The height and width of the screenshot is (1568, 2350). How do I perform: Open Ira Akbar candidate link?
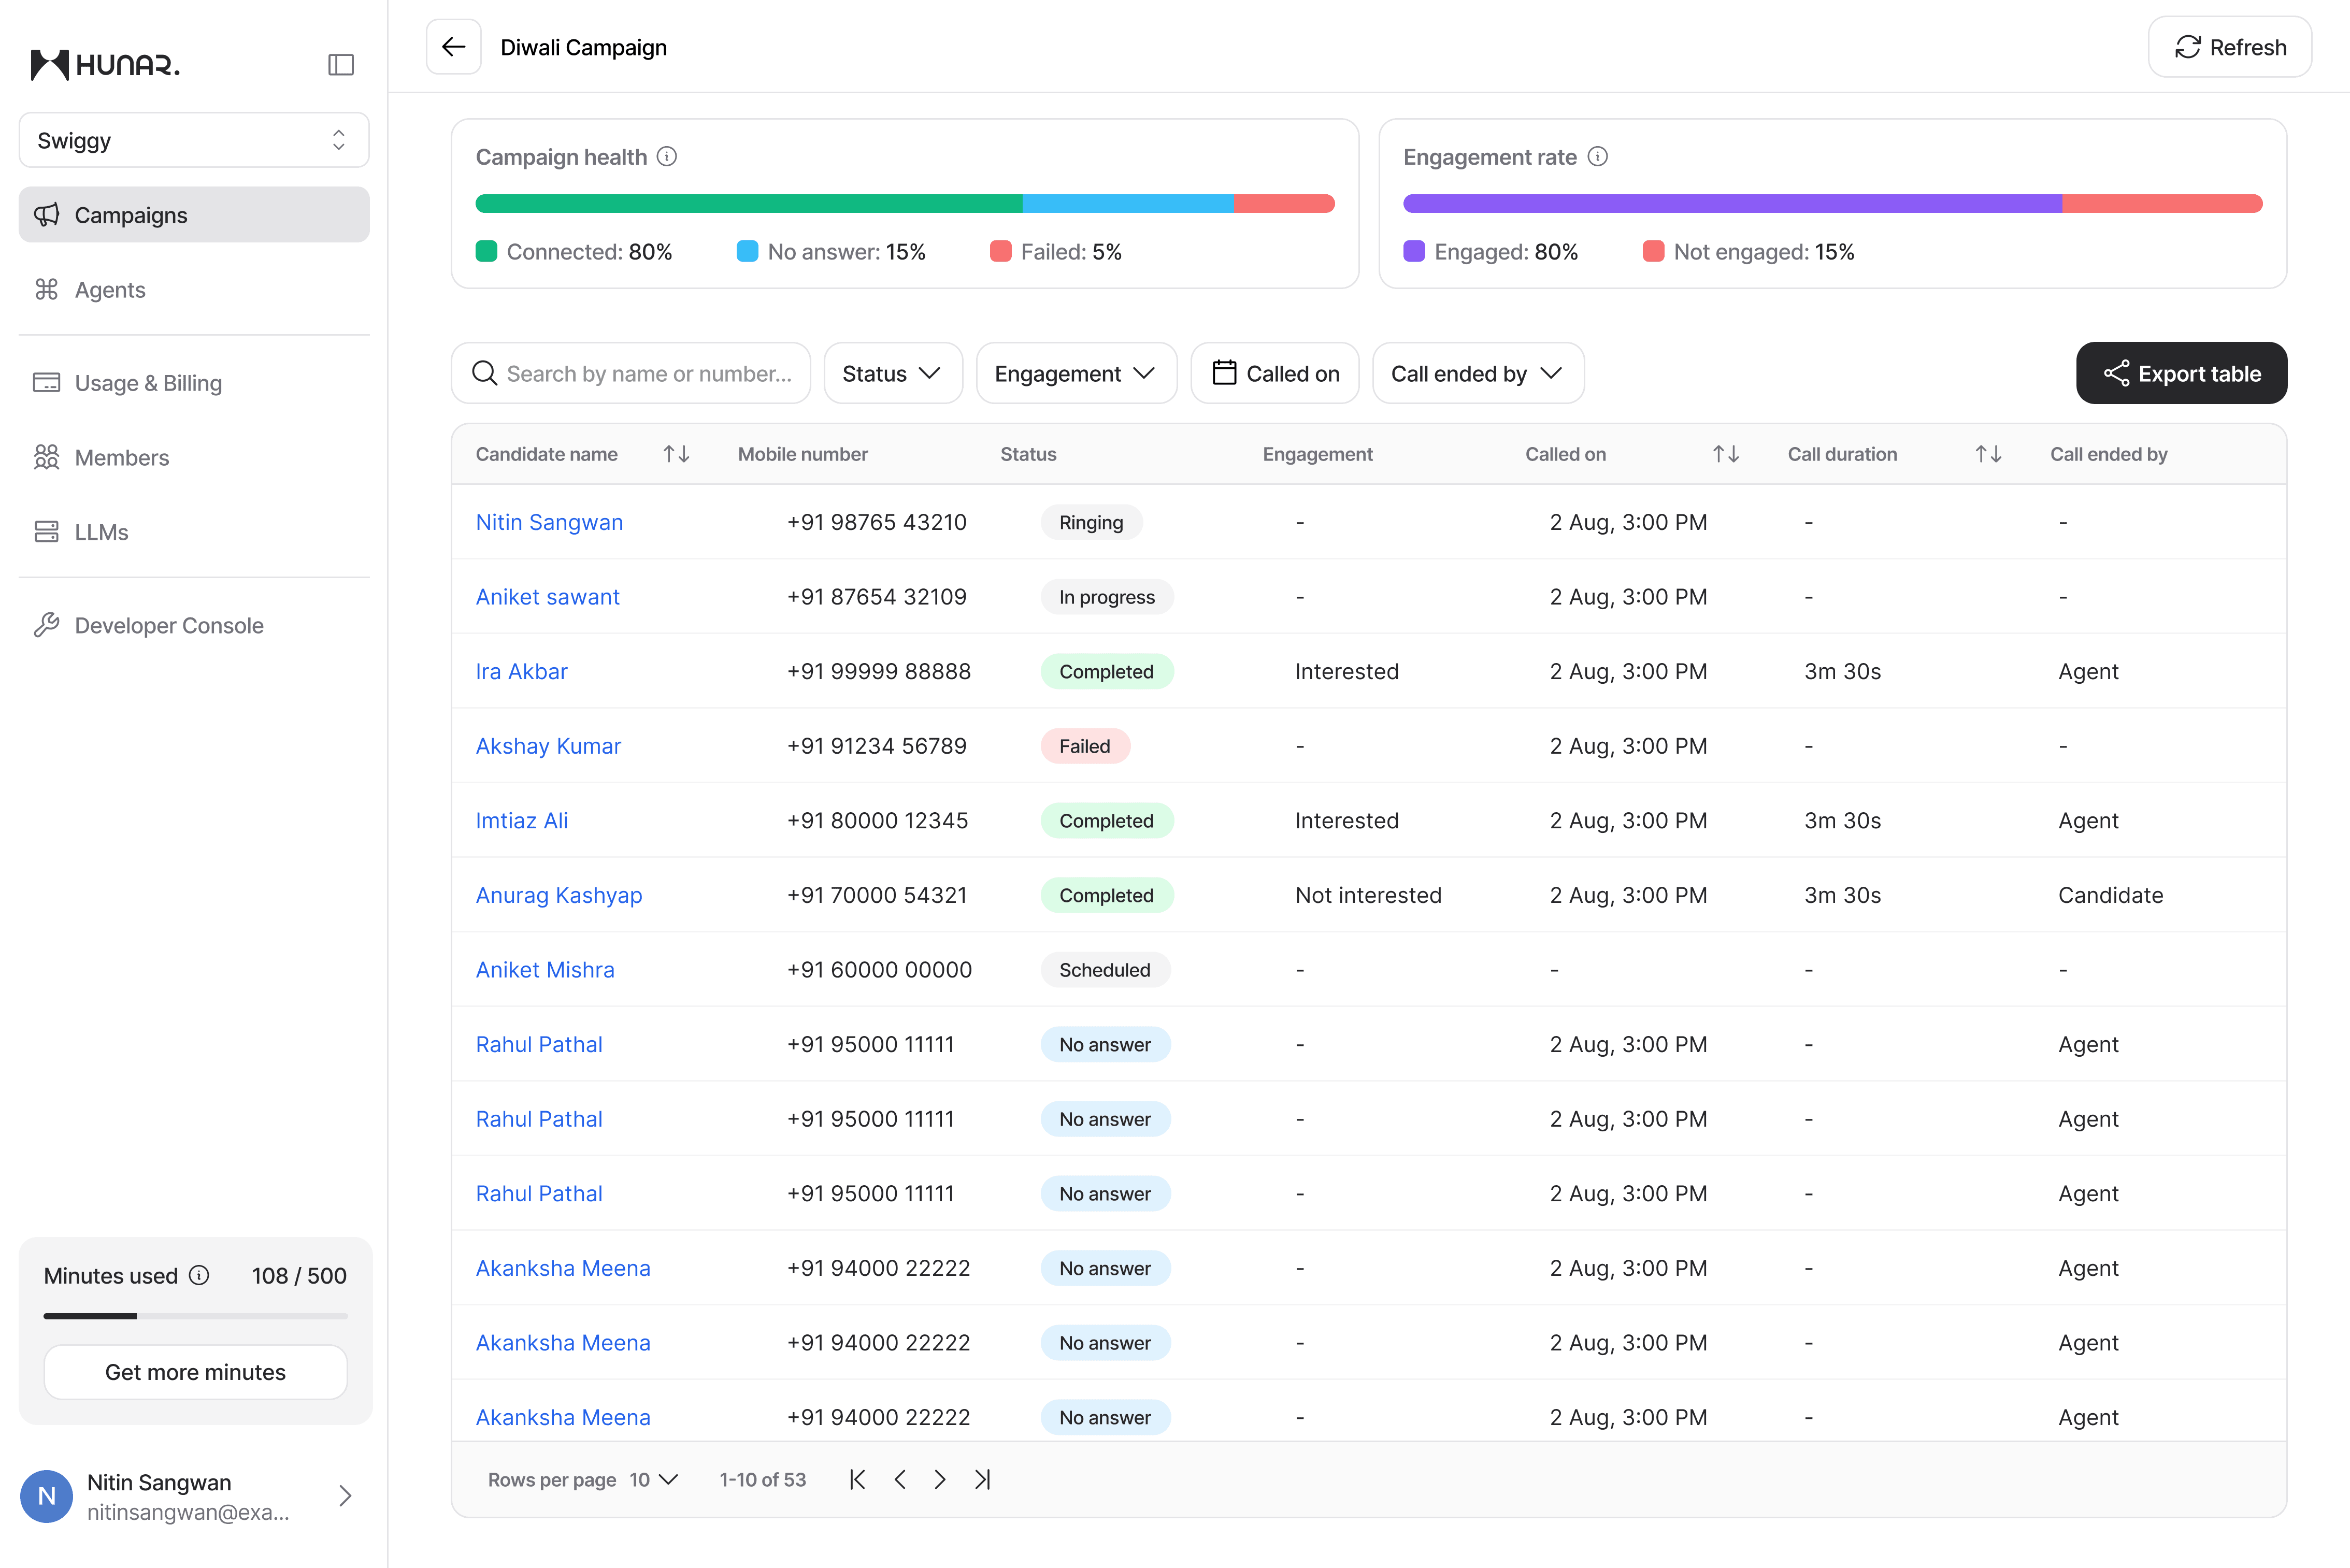(521, 671)
